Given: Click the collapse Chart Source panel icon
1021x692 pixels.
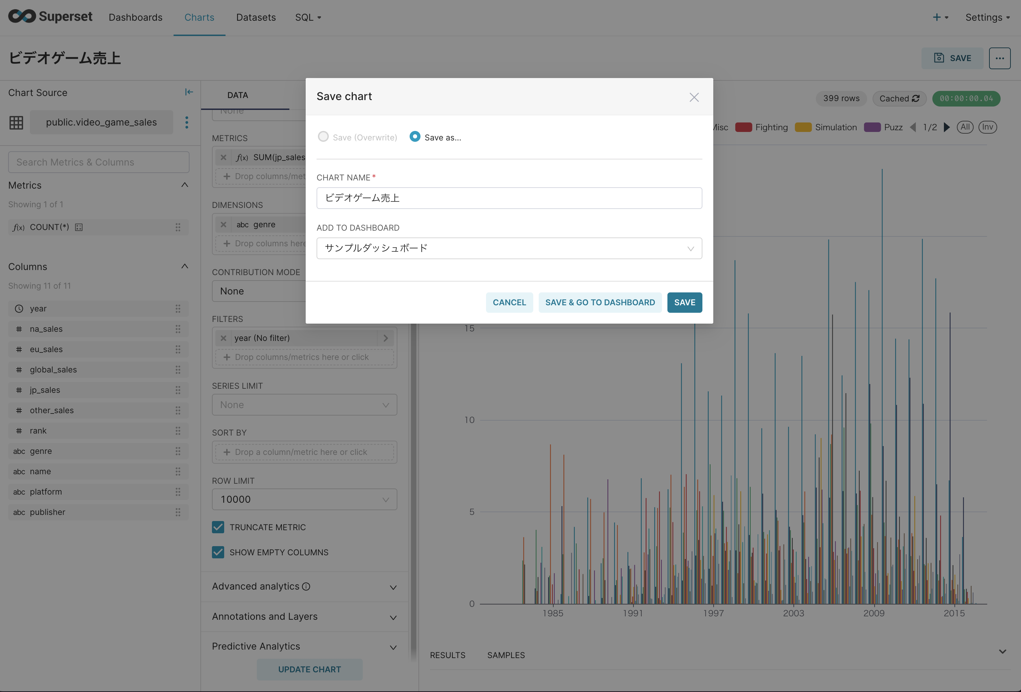Looking at the screenshot, I should 190,92.
